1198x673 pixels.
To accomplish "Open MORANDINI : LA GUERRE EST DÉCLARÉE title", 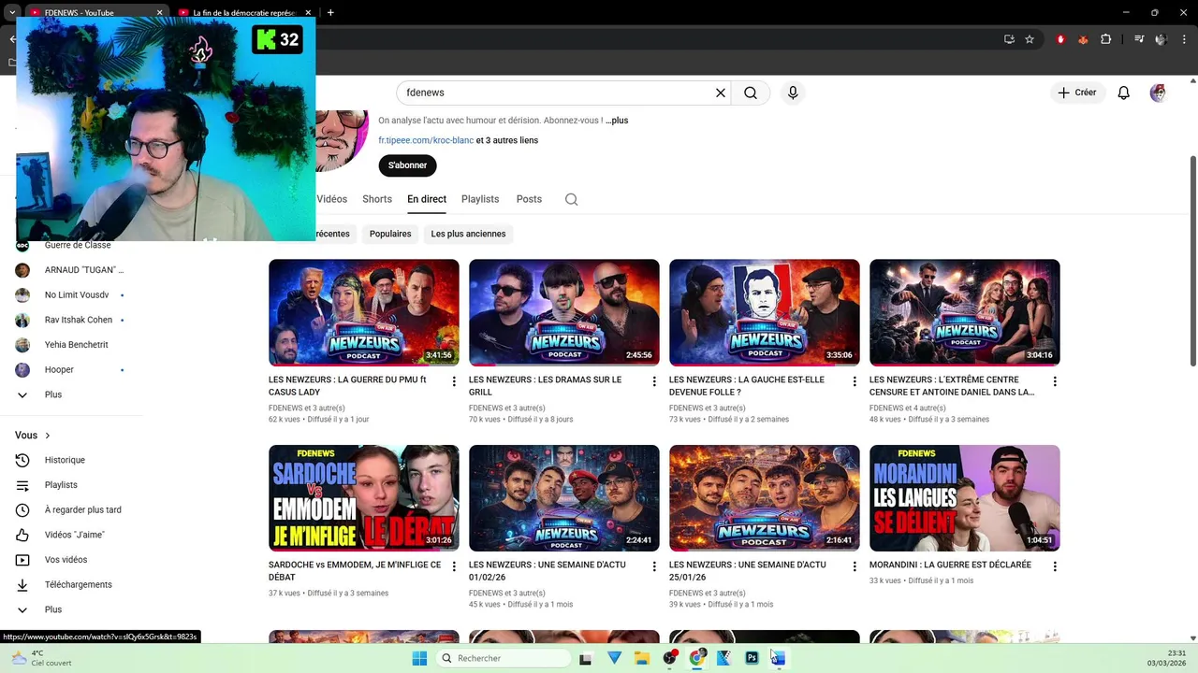I will pos(950,565).
